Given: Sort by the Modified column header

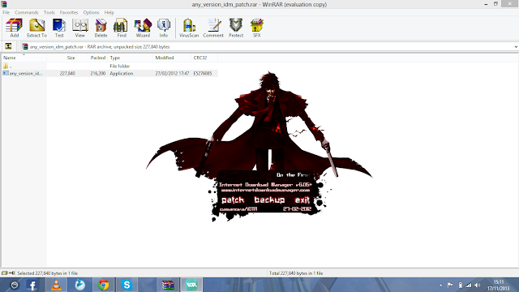Looking at the screenshot, I should click(x=172, y=58).
